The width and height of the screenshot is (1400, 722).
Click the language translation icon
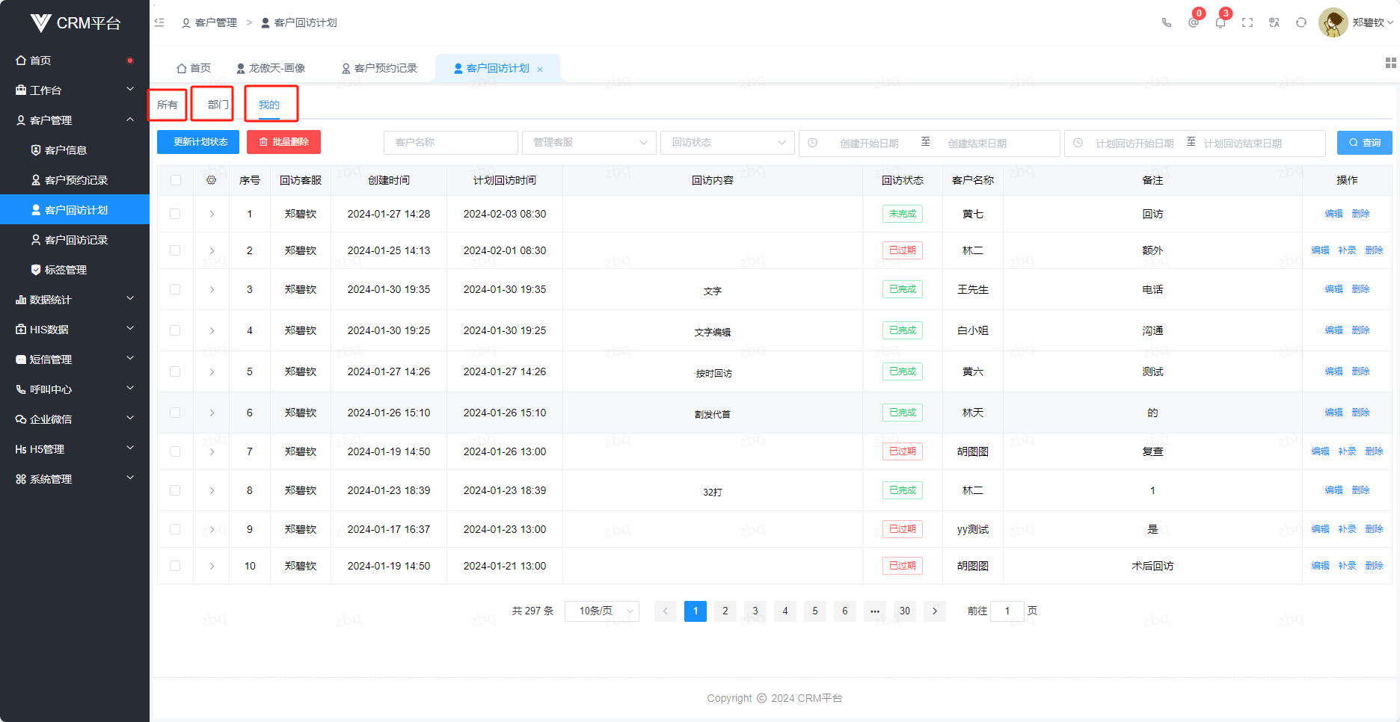1274,22
